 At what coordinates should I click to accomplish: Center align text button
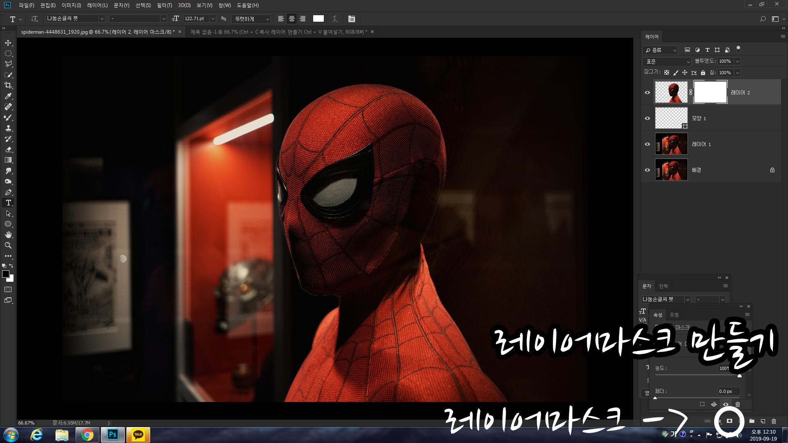pyautogui.click(x=292, y=19)
